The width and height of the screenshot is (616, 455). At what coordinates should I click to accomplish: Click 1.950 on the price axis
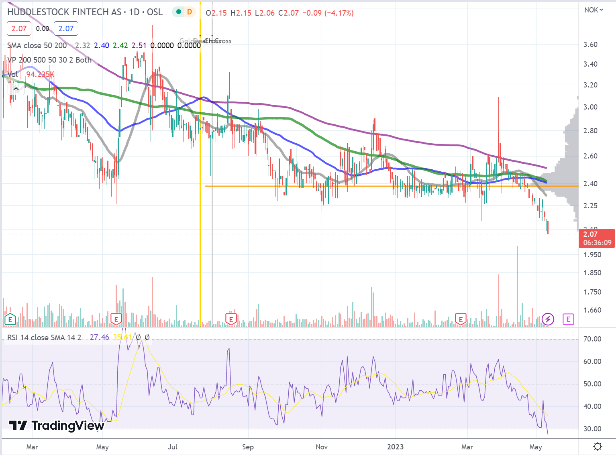[x=592, y=255]
